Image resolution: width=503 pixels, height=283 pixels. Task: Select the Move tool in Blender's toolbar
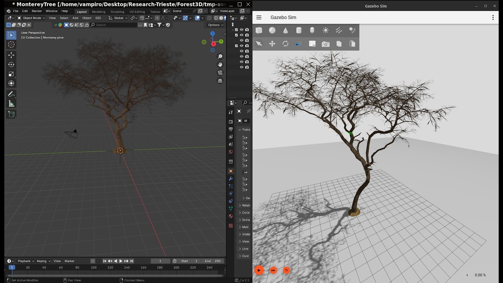tap(11, 55)
